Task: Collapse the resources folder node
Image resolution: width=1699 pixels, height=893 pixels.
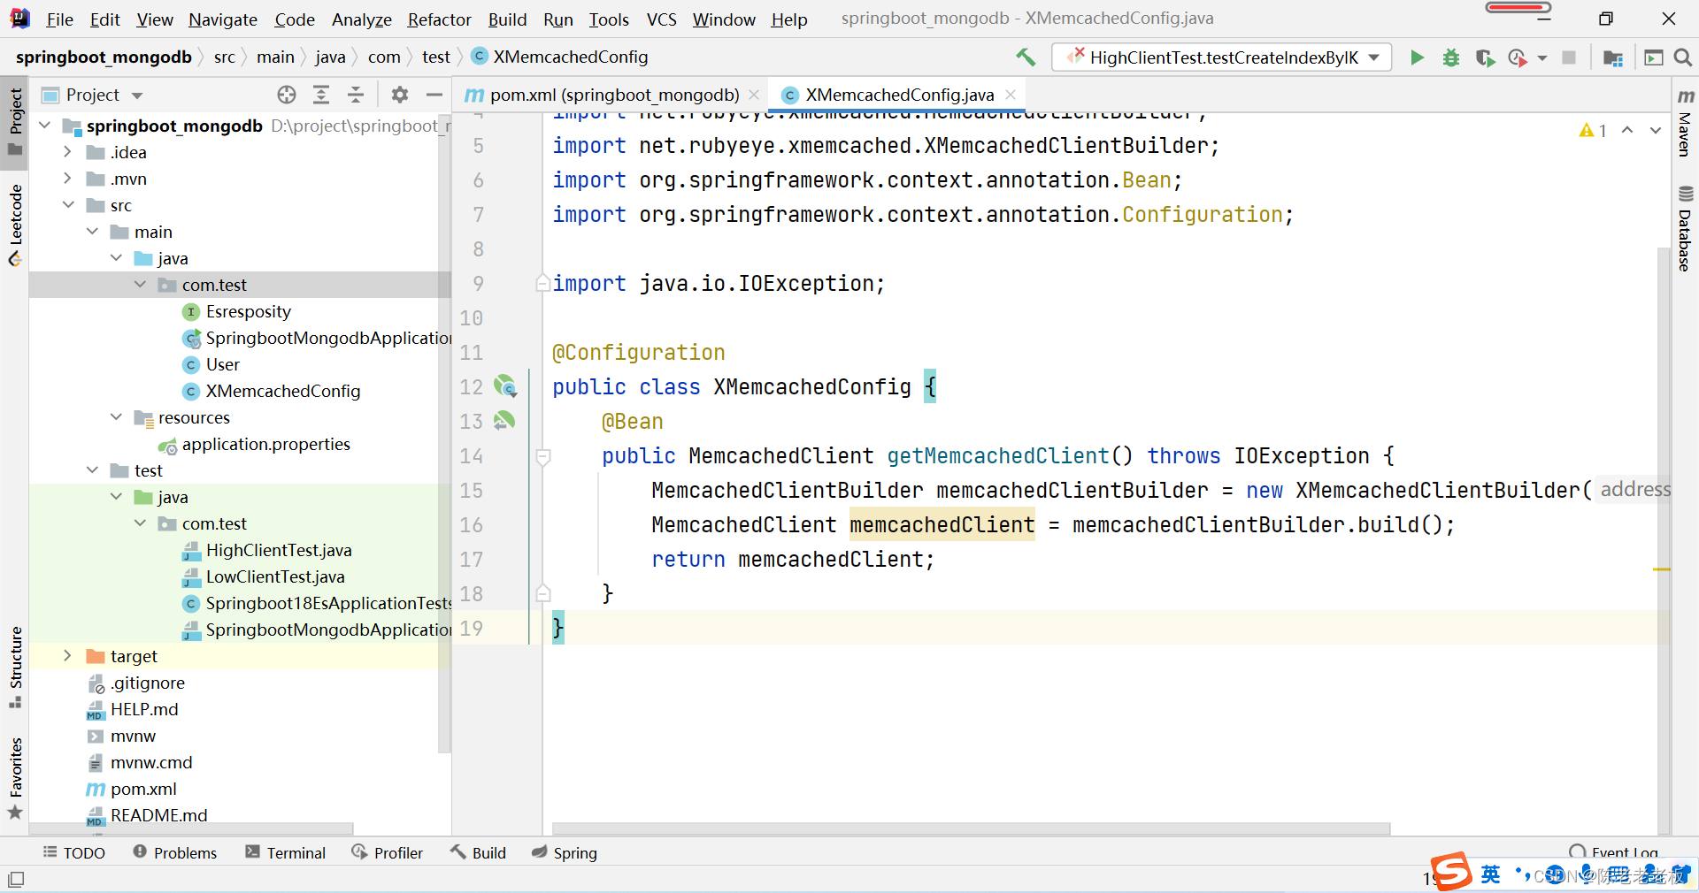Action: point(116,417)
